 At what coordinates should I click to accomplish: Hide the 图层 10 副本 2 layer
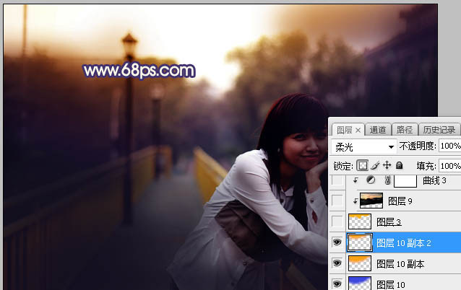(x=337, y=242)
